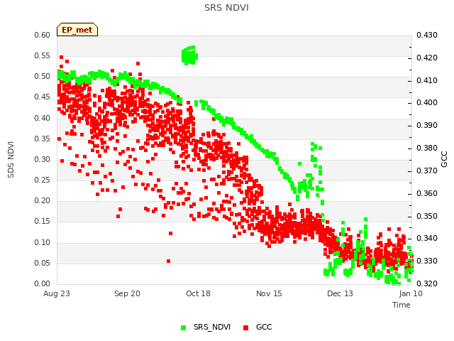454x341 pixels.
Task: Click the GCC right axis title
Action: (x=444, y=159)
